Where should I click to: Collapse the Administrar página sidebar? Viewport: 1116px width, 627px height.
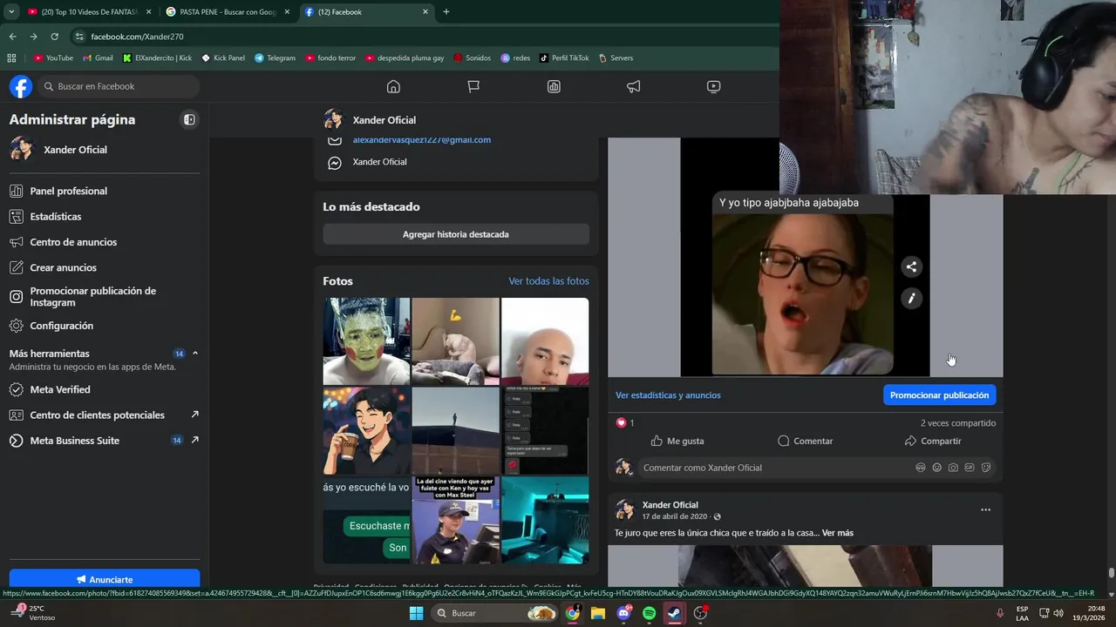coord(189,119)
